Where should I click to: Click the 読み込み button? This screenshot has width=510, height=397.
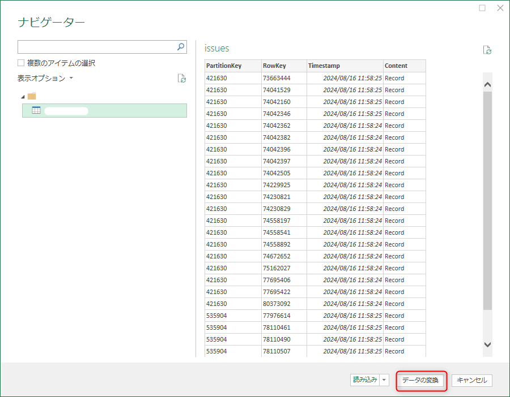tap(365, 380)
